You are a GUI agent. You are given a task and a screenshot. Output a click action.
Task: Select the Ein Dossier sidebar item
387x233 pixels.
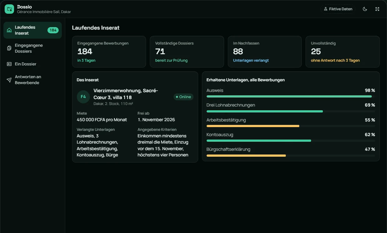(32, 64)
